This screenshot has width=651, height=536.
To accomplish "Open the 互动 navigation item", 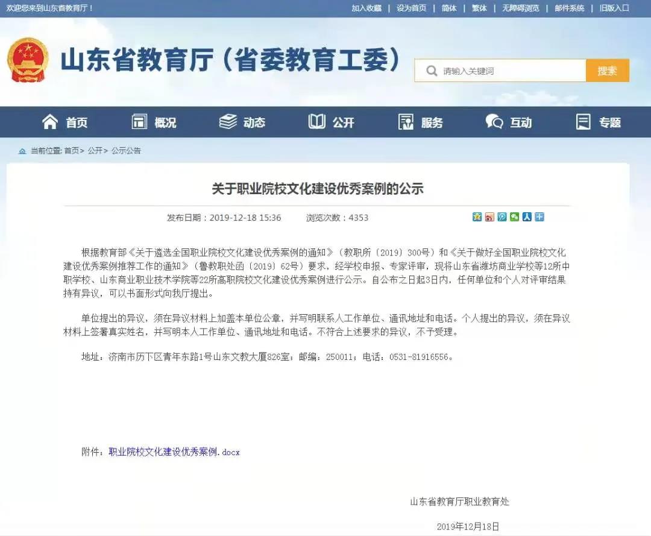I will 509,122.
